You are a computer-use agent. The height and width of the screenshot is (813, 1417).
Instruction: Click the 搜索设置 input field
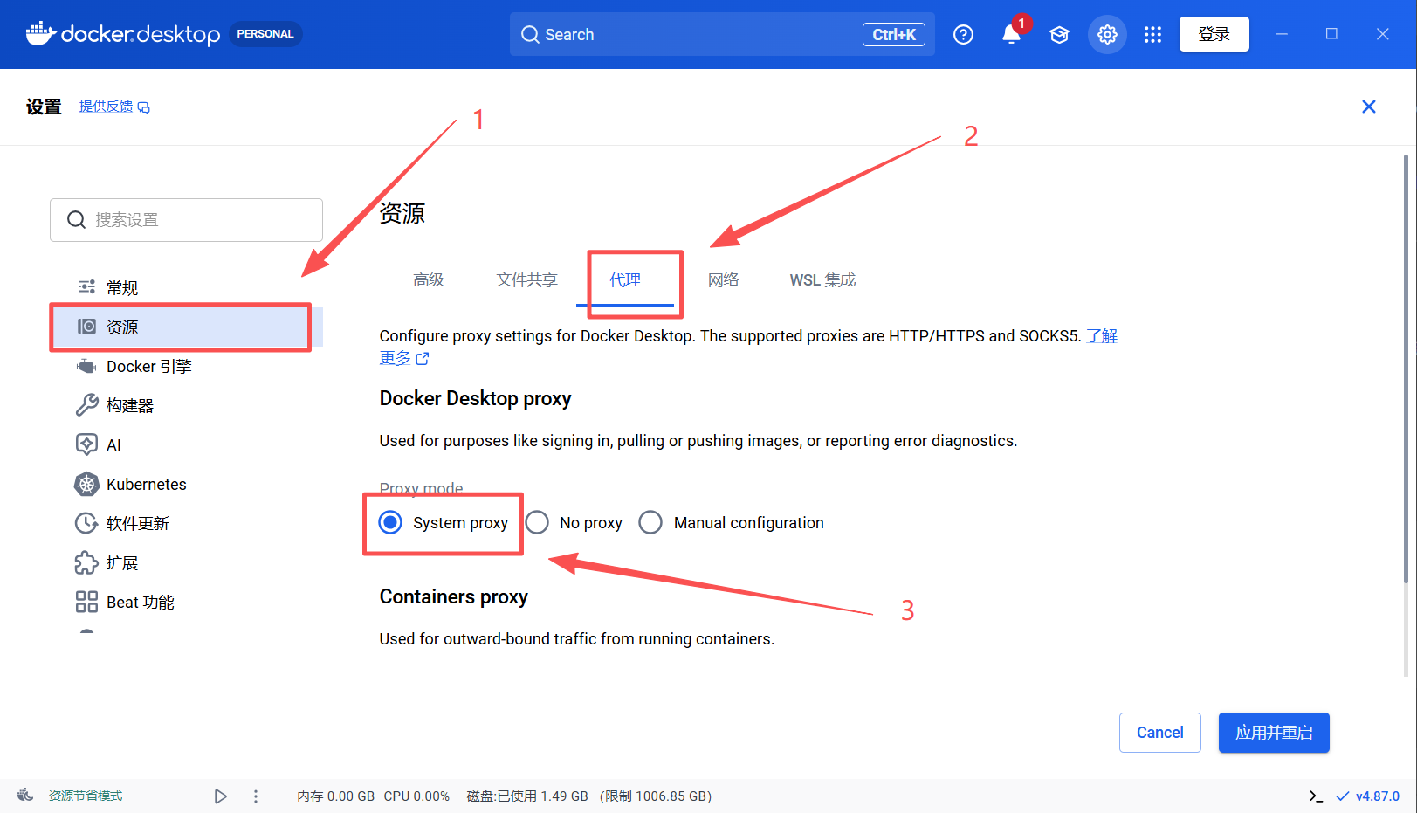(186, 220)
